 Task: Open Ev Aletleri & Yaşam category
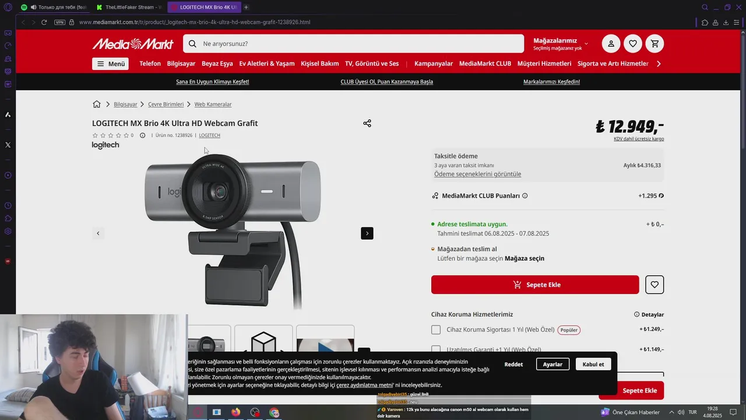click(267, 64)
